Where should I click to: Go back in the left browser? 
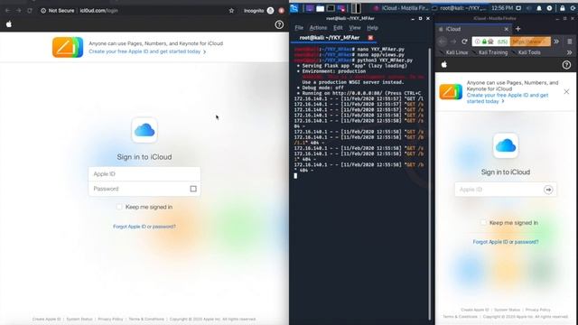coord(7,11)
